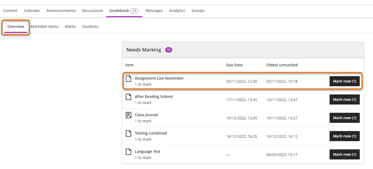The height and width of the screenshot is (169, 373).
Task: Click the journal icon beside Class Journal
Action: (128, 115)
